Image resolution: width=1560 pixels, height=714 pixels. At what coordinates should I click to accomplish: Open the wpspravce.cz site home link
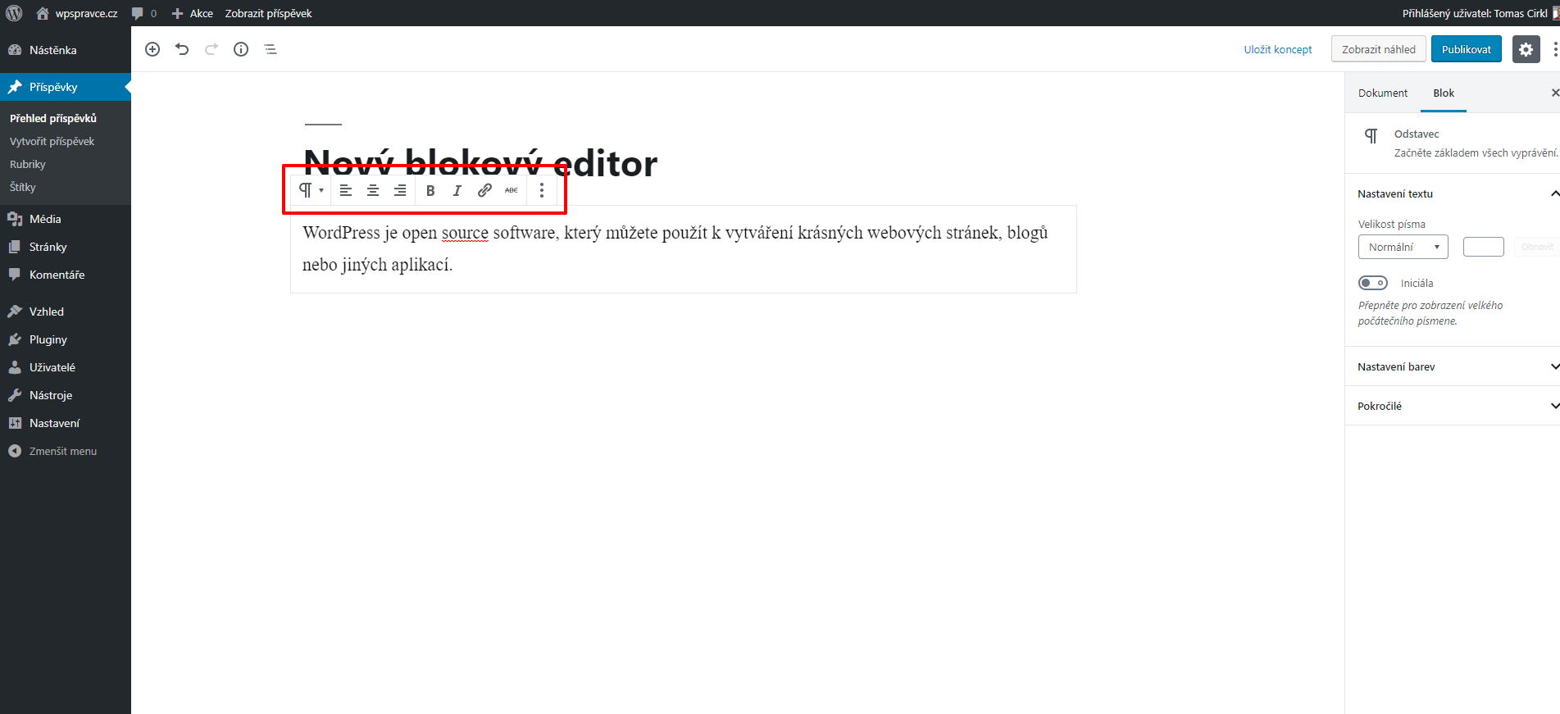[77, 13]
